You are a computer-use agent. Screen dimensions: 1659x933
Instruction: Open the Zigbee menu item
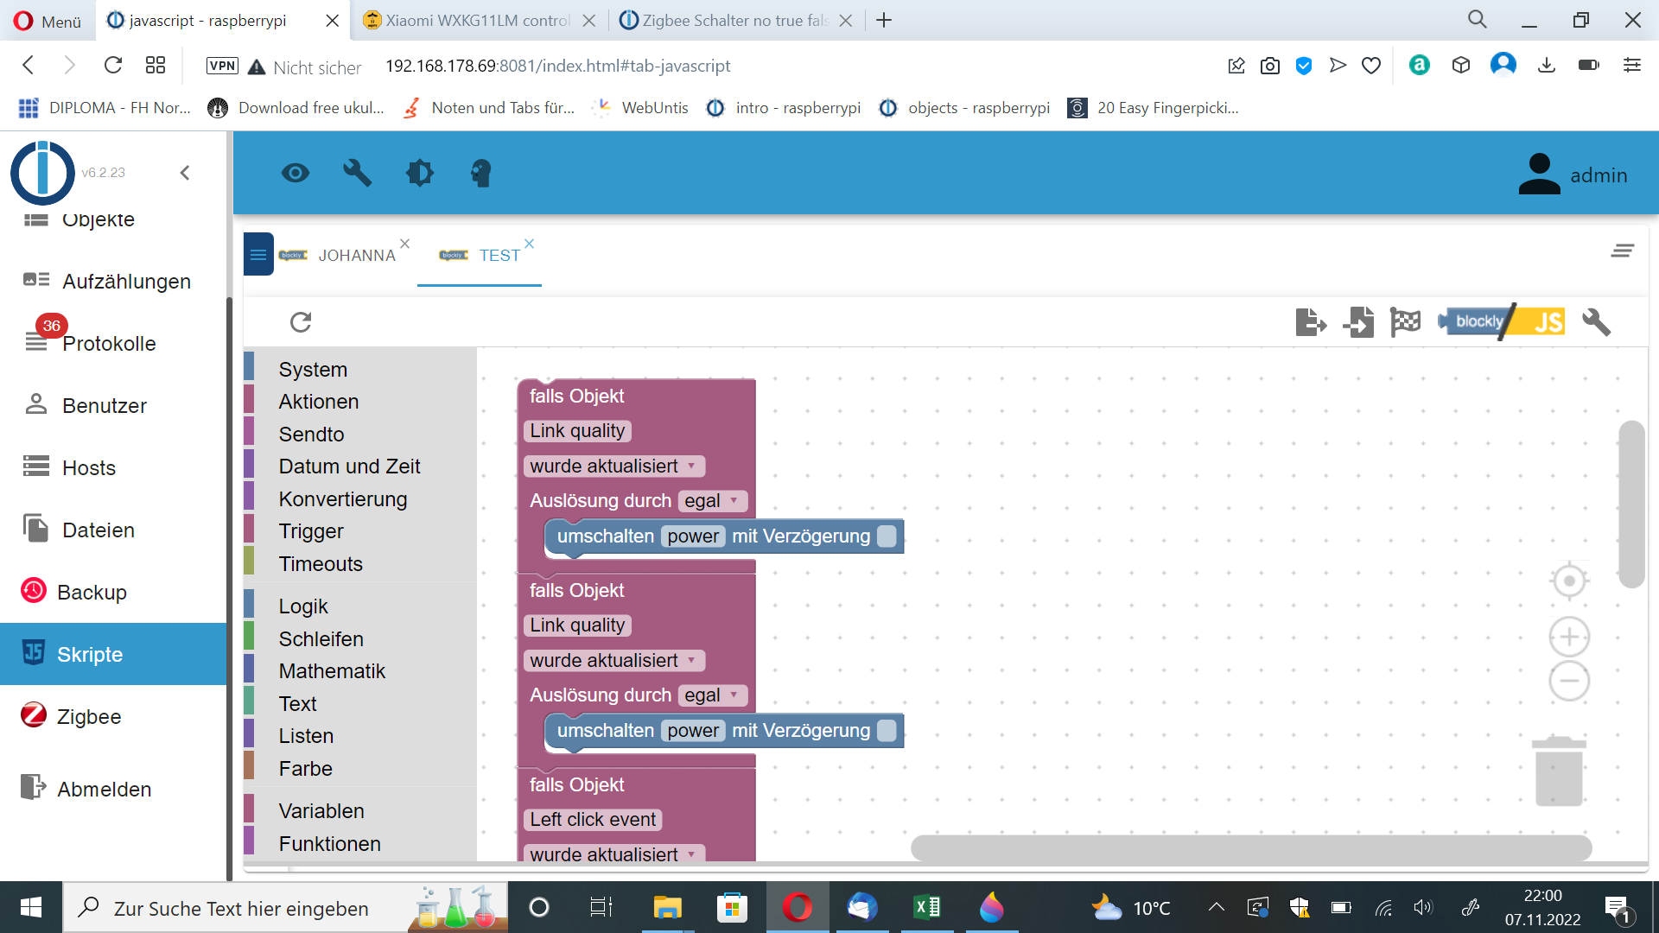pos(89,716)
